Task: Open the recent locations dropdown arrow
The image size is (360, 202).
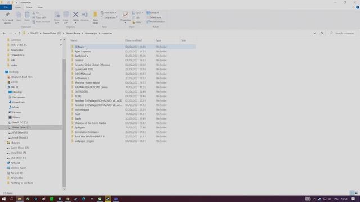Action: (15, 33)
